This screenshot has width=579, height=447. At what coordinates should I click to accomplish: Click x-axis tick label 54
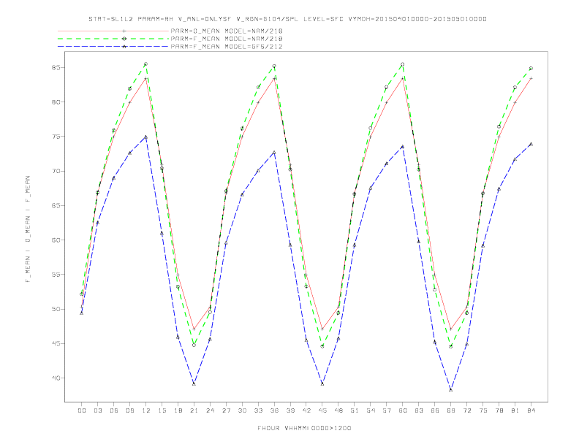point(371,410)
